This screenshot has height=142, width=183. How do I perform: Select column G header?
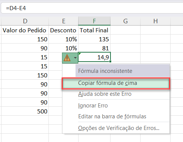pos(126,21)
